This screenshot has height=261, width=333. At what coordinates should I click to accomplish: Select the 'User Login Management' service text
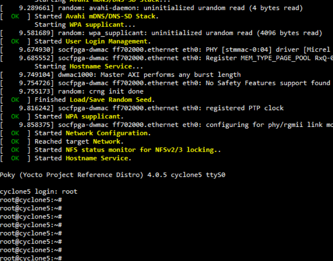(x=106, y=42)
